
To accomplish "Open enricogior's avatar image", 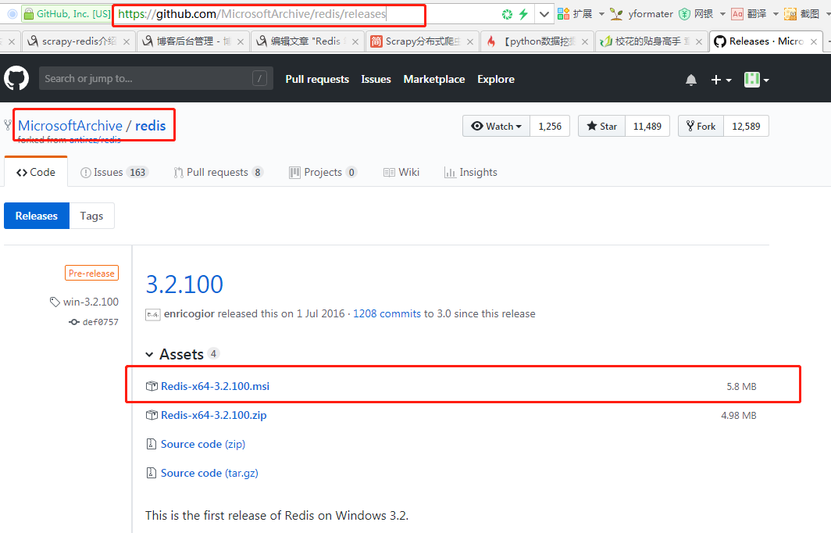I will [152, 314].
